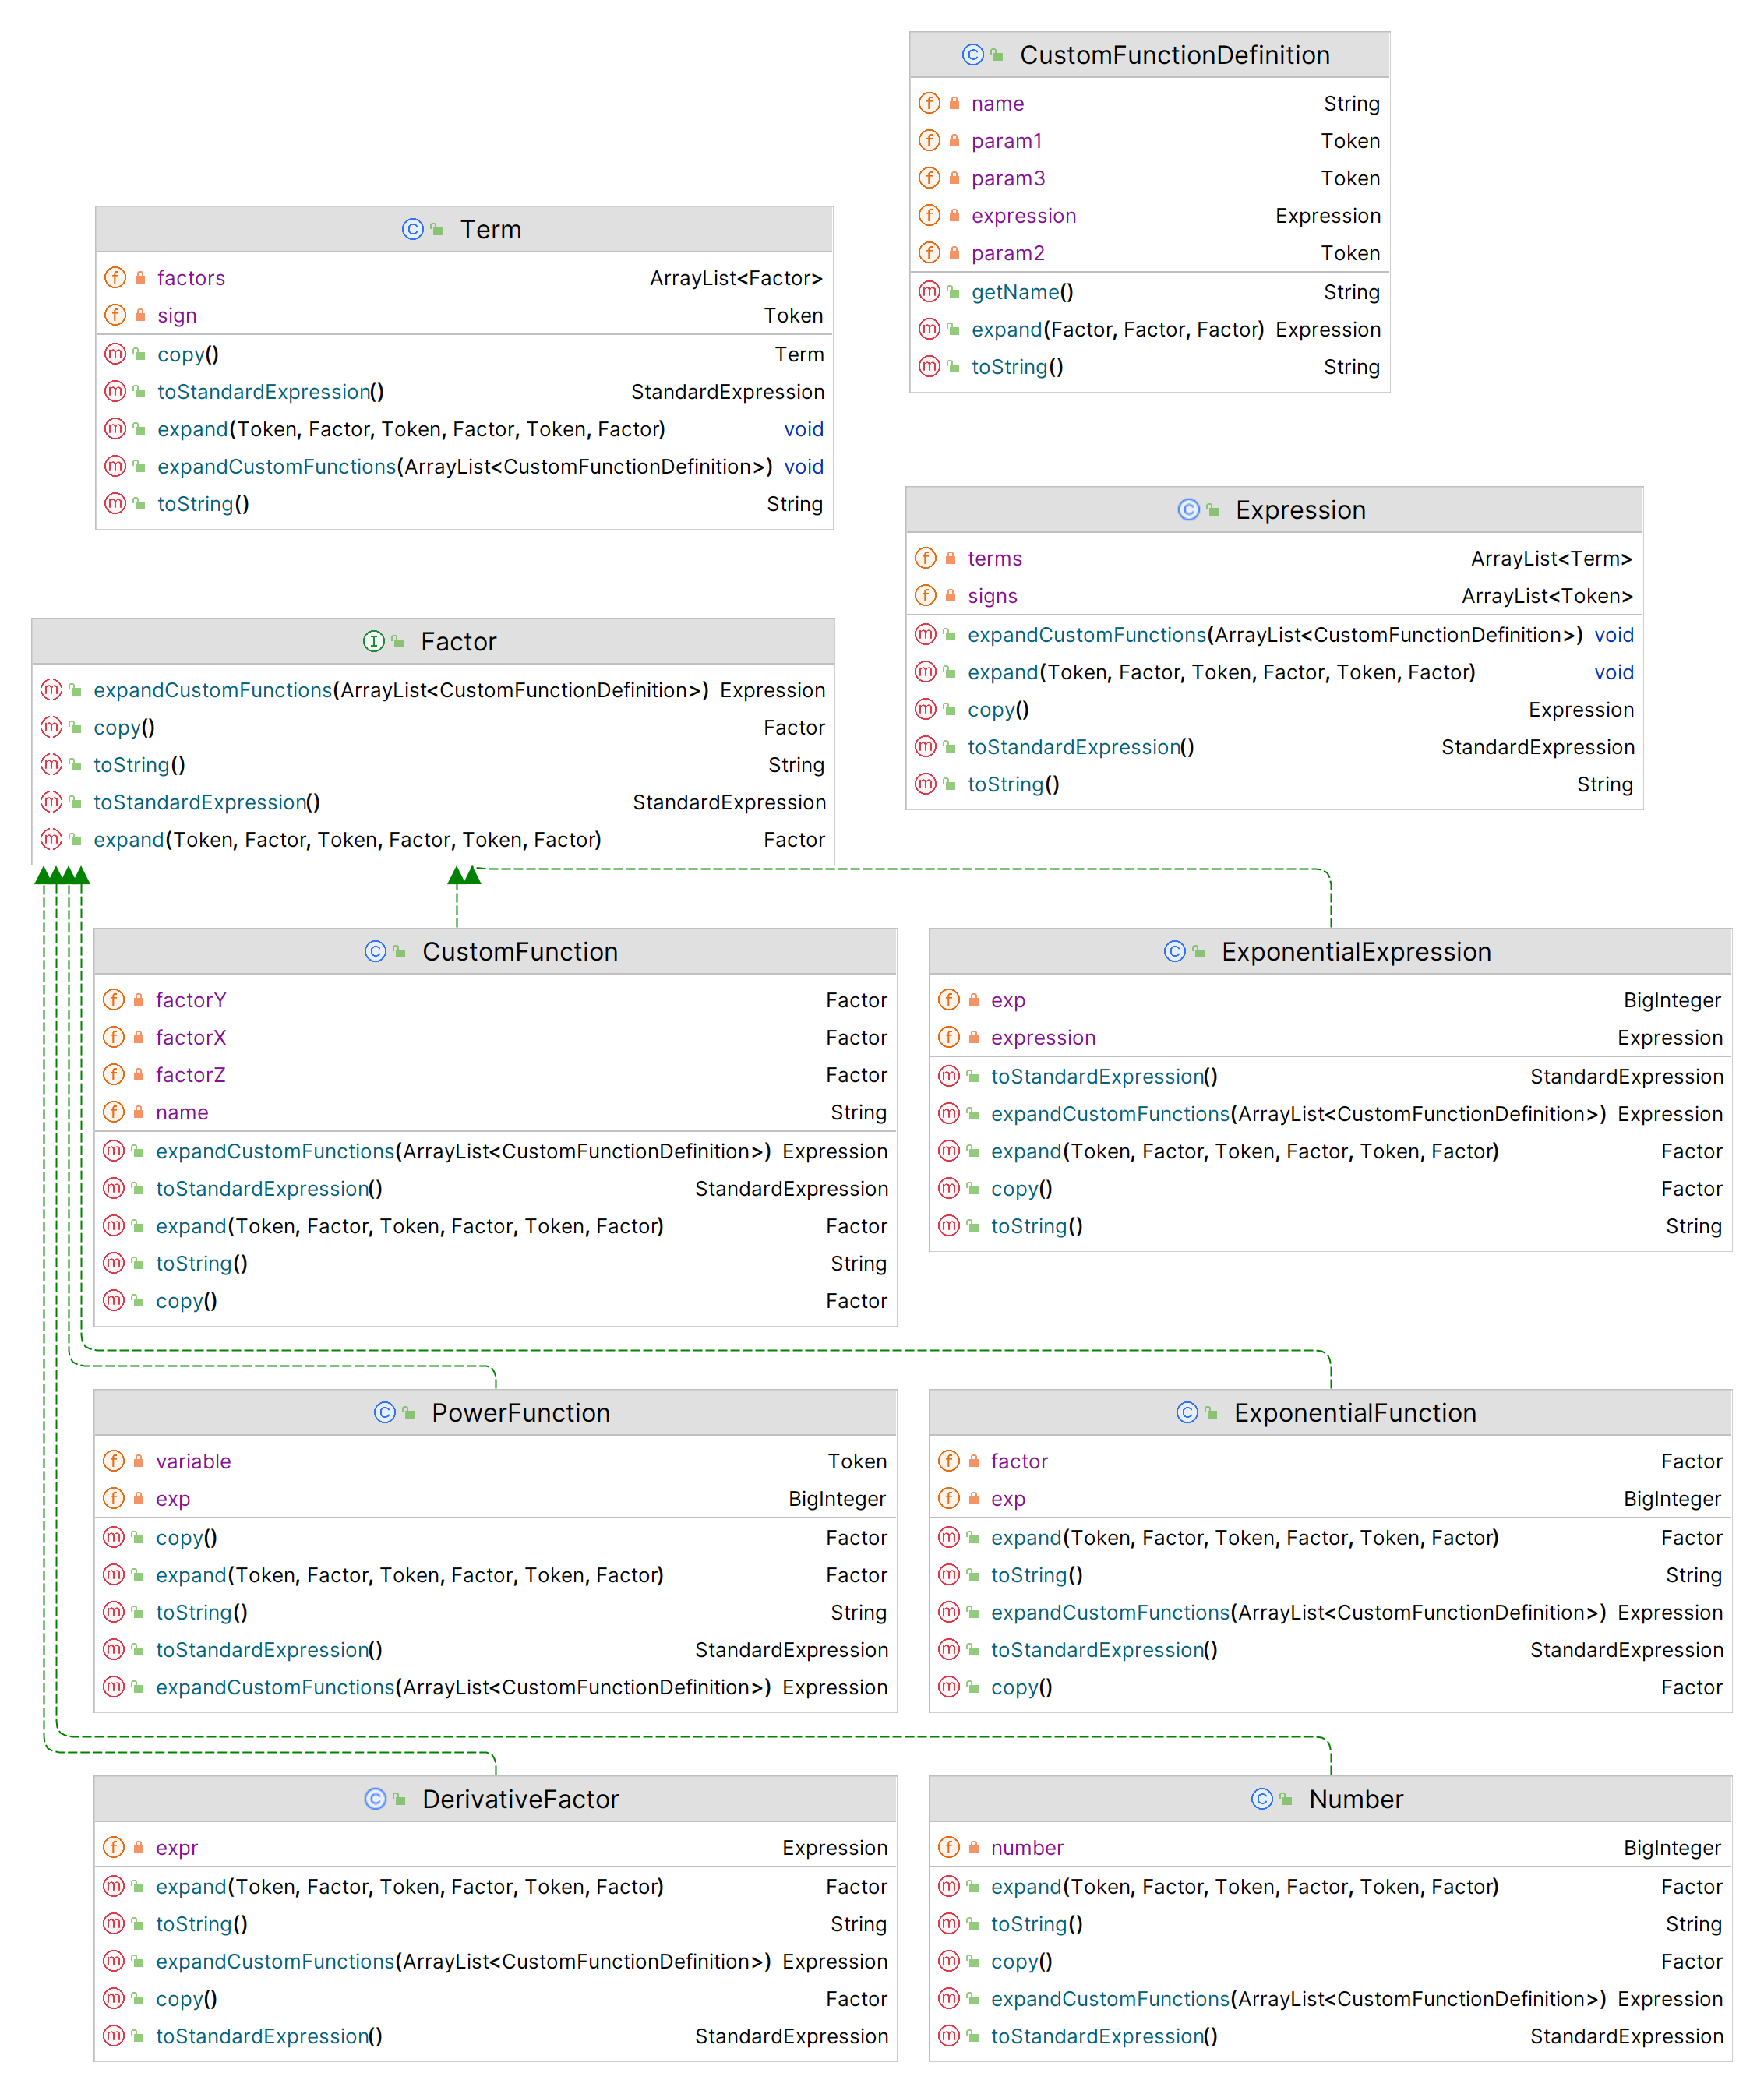Click the method icon beside PowerFunction copy()
Screen dimensions: 1764x2094
point(115,1537)
